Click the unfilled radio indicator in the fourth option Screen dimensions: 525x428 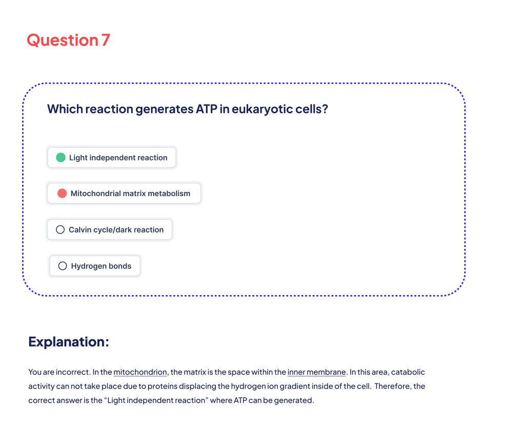coord(63,266)
